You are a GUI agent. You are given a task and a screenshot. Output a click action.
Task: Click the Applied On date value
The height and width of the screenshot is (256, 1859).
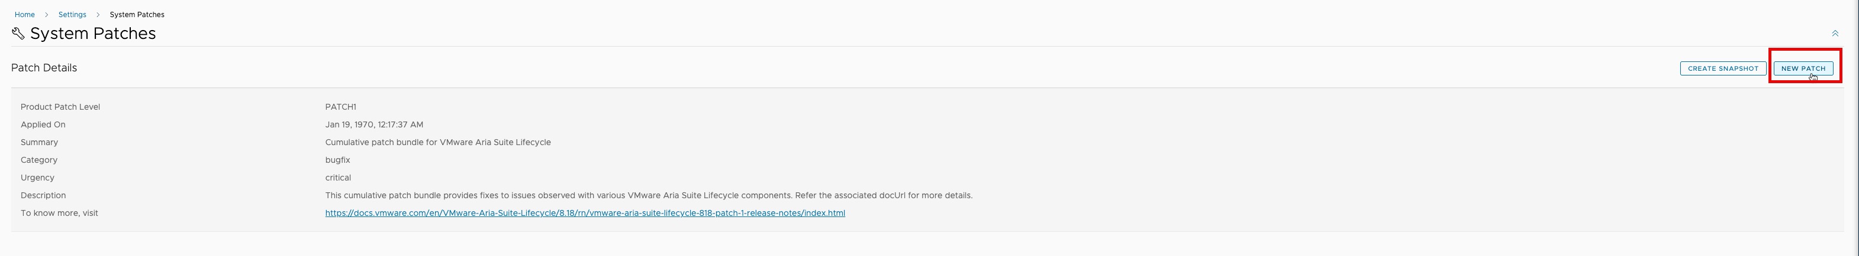[x=374, y=124]
